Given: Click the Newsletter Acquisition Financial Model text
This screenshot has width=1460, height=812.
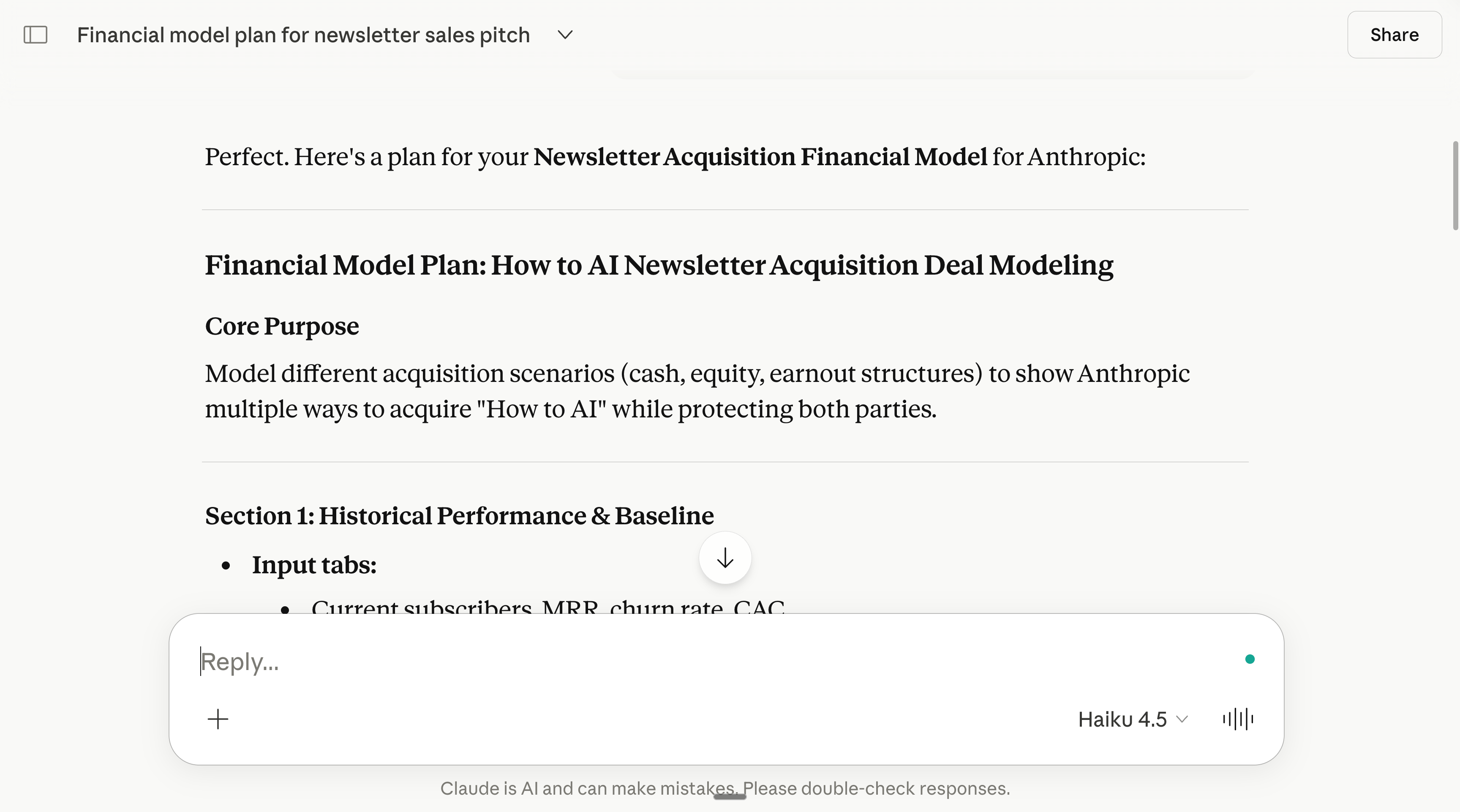Looking at the screenshot, I should tap(760, 157).
